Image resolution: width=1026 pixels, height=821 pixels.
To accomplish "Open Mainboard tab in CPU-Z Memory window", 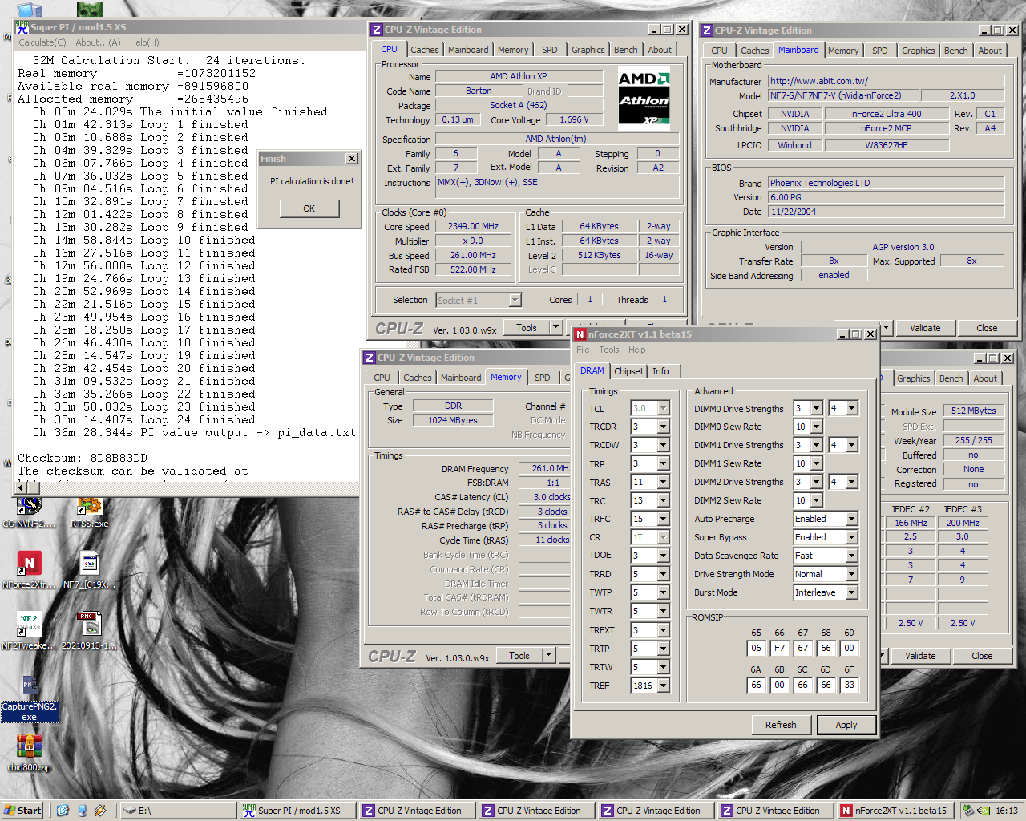I will (461, 378).
